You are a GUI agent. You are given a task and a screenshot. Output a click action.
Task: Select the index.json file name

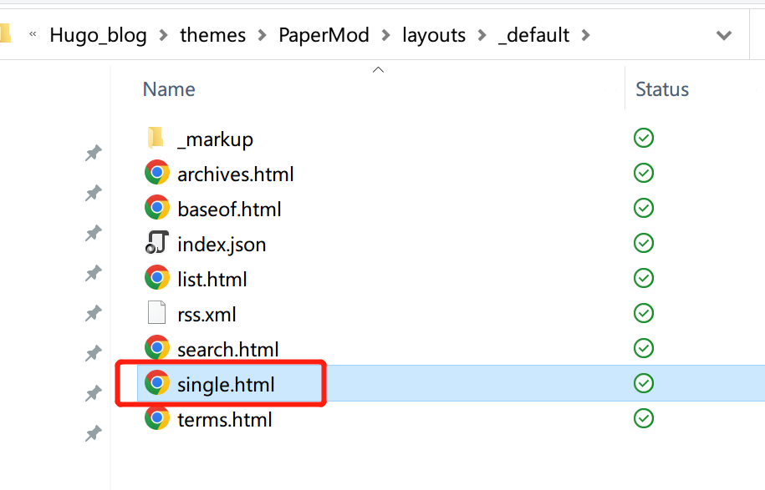tap(222, 245)
